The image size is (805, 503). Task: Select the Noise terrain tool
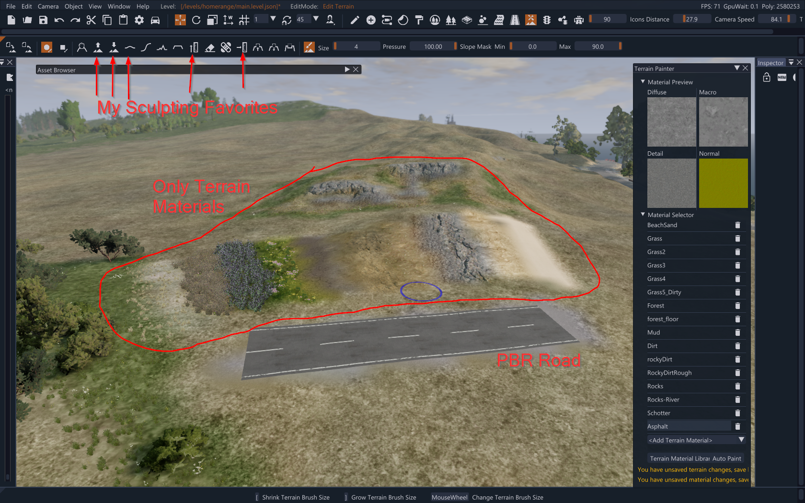pos(162,47)
